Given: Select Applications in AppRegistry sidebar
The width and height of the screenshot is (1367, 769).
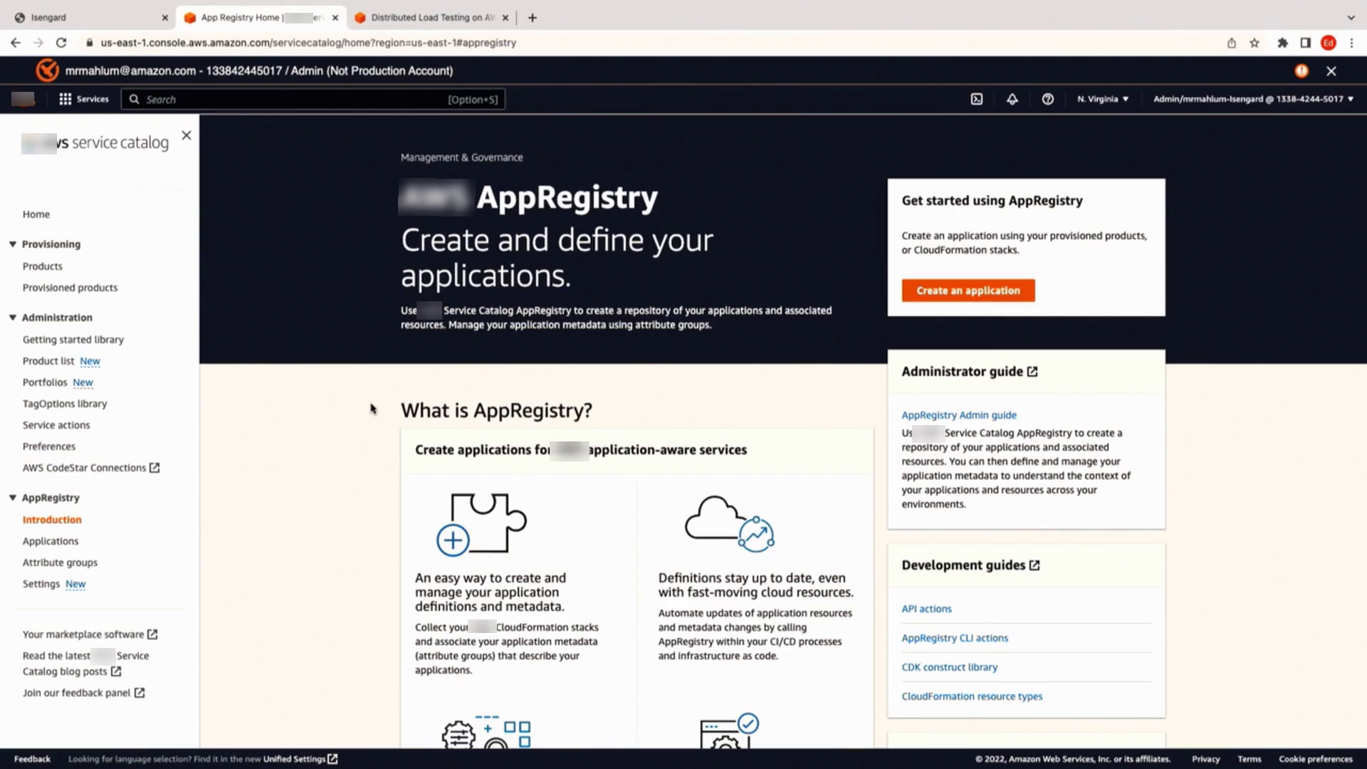Looking at the screenshot, I should 51,541.
